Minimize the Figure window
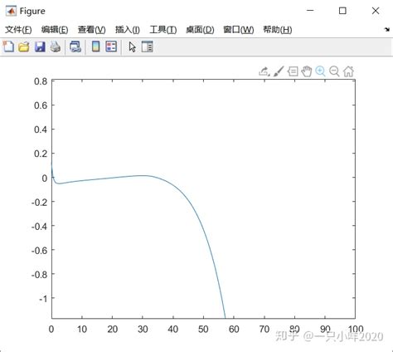 310,11
